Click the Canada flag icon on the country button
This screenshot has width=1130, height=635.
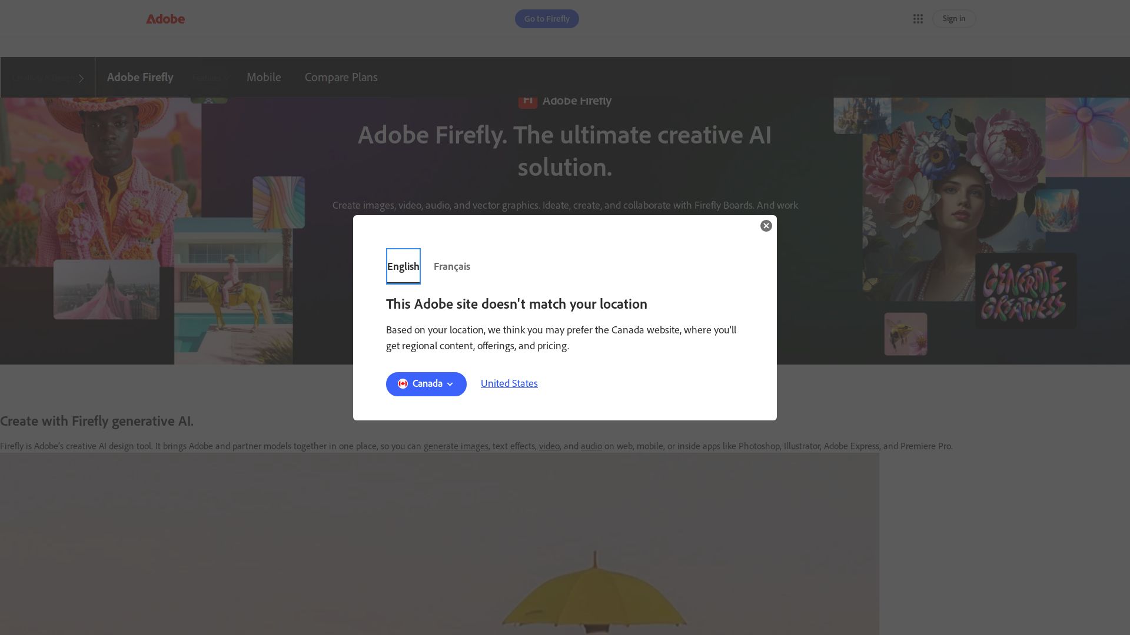(x=403, y=383)
